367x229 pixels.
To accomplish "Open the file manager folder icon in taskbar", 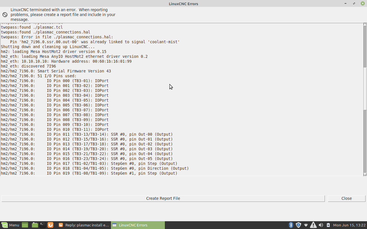I will click(x=35, y=225).
